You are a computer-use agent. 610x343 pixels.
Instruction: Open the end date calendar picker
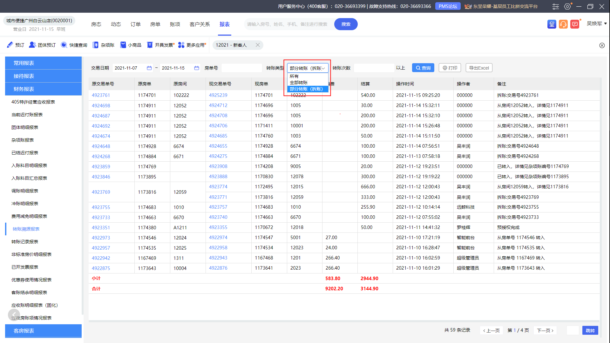click(196, 68)
